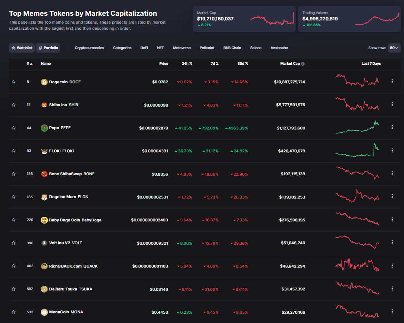
Task: Switch to the Polkadot tab
Action: pyautogui.click(x=207, y=48)
